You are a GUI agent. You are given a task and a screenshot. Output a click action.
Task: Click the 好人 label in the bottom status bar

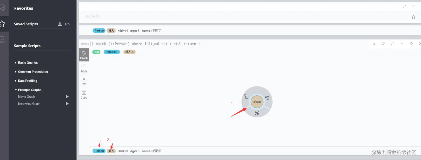pos(111,151)
